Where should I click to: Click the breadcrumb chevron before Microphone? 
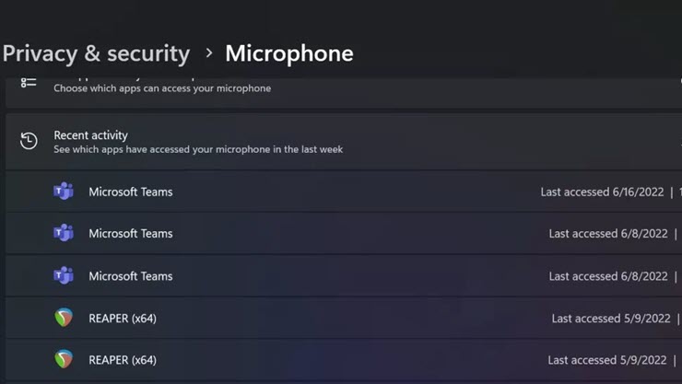click(x=208, y=53)
